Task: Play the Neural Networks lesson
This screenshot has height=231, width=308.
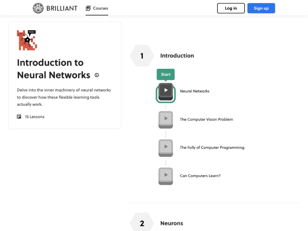Action: 166,91
